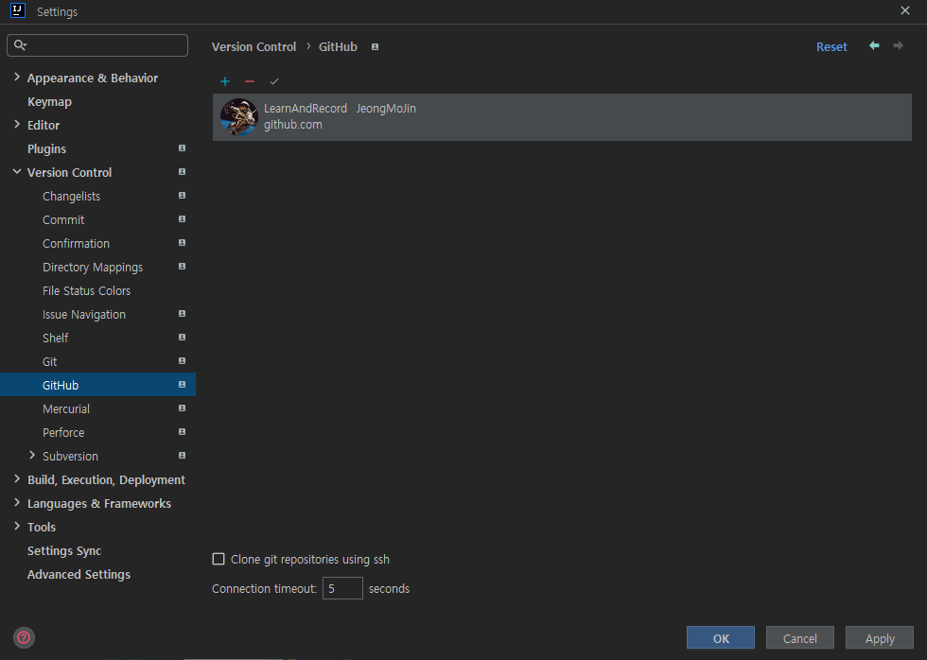Expand Languages & Frameworks section
The image size is (927, 660).
17,502
